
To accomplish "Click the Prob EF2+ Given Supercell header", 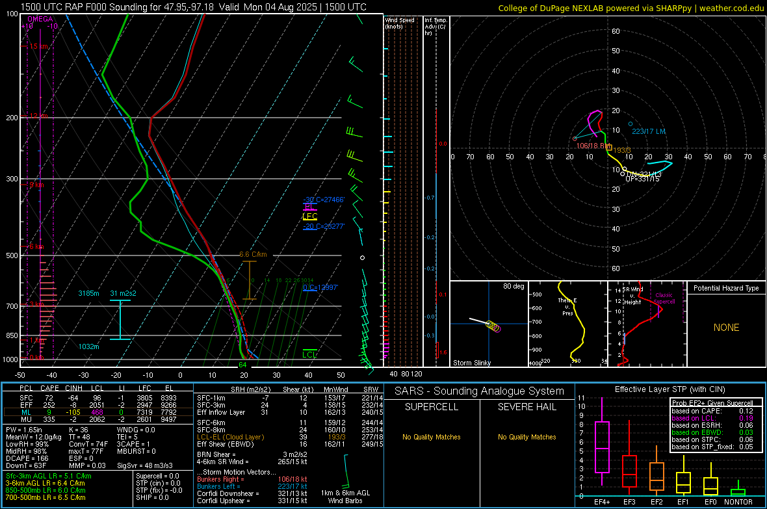I will pos(712,403).
